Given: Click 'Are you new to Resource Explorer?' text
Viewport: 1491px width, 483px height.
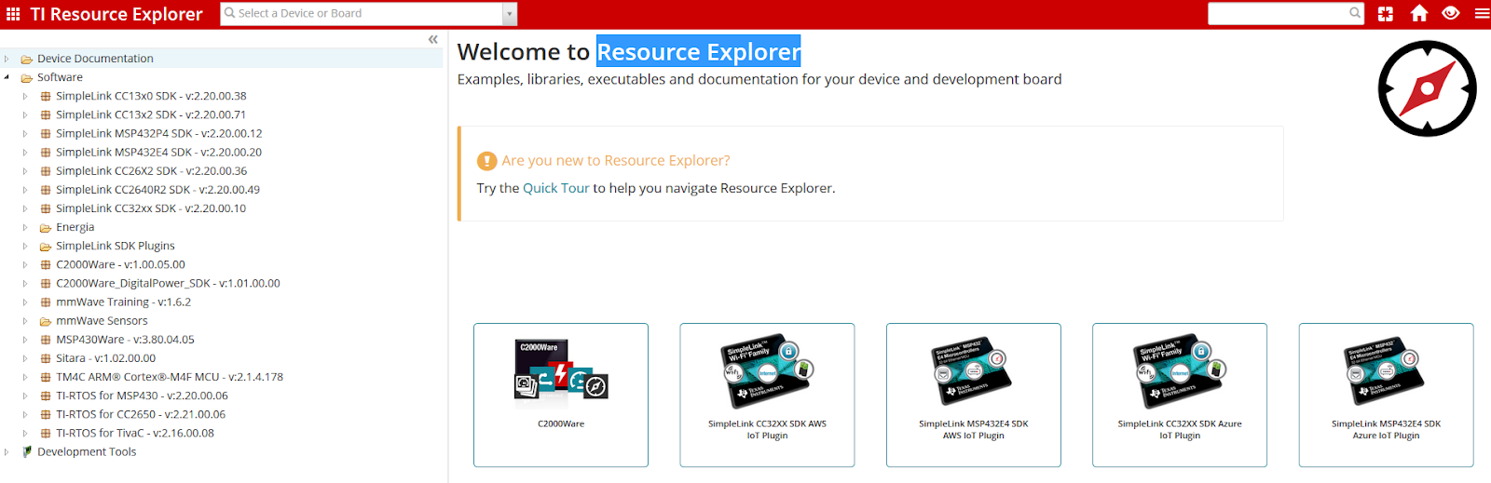Looking at the screenshot, I should 616,161.
